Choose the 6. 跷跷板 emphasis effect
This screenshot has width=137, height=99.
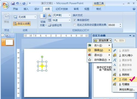click(124, 74)
